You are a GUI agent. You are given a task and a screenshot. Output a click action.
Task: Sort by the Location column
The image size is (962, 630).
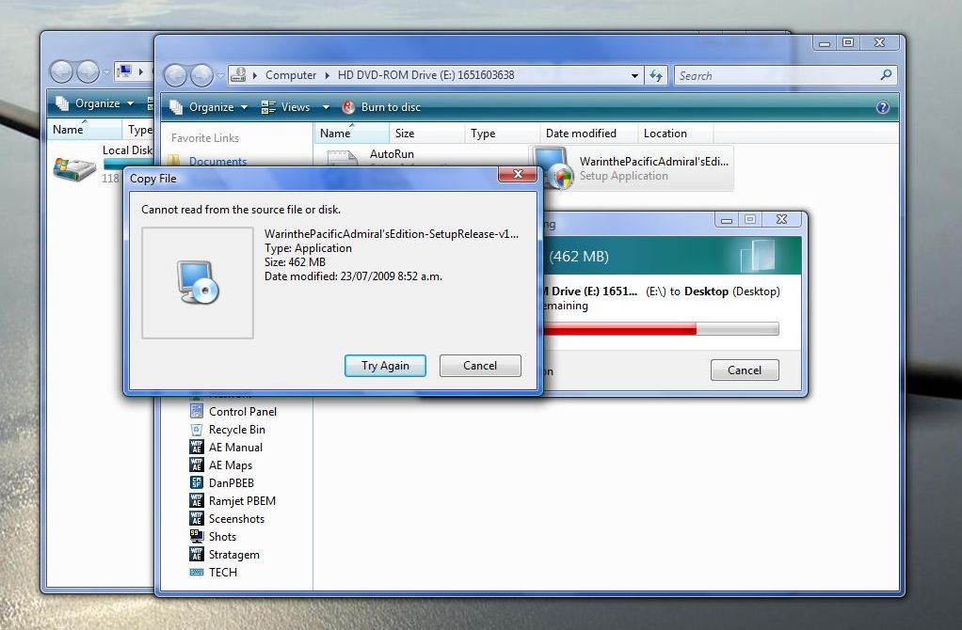[x=675, y=133]
